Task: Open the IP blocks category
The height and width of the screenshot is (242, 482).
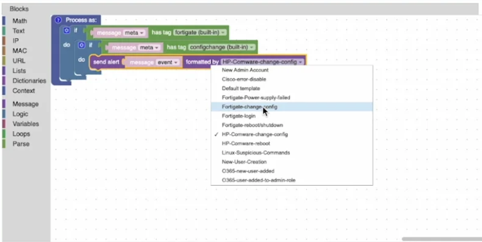Action: point(15,41)
